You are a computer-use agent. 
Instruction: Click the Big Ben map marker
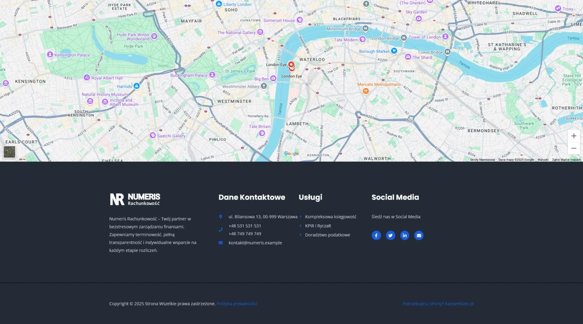[273, 79]
